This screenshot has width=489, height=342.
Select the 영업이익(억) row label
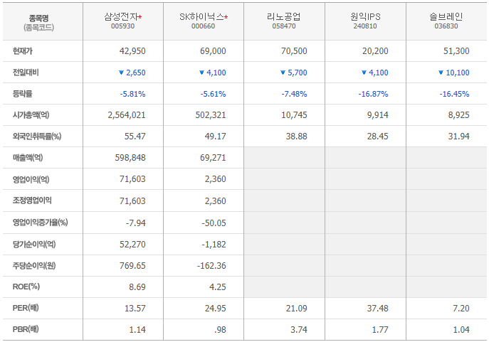click(x=31, y=179)
